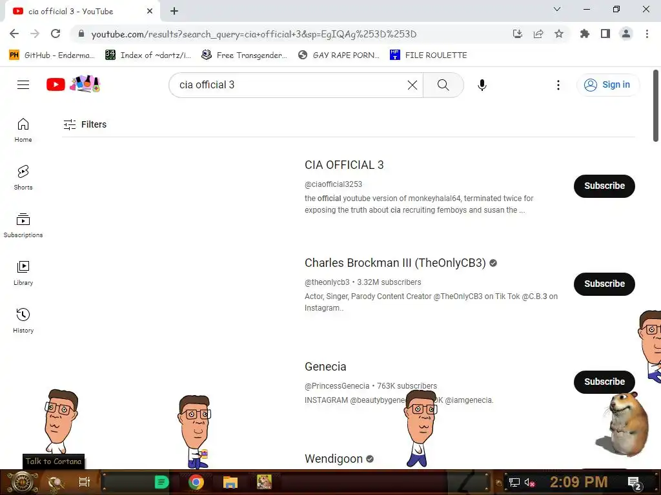Screen dimensions: 661x495
Task: Open Chrome three-dot menu
Action: (647, 34)
